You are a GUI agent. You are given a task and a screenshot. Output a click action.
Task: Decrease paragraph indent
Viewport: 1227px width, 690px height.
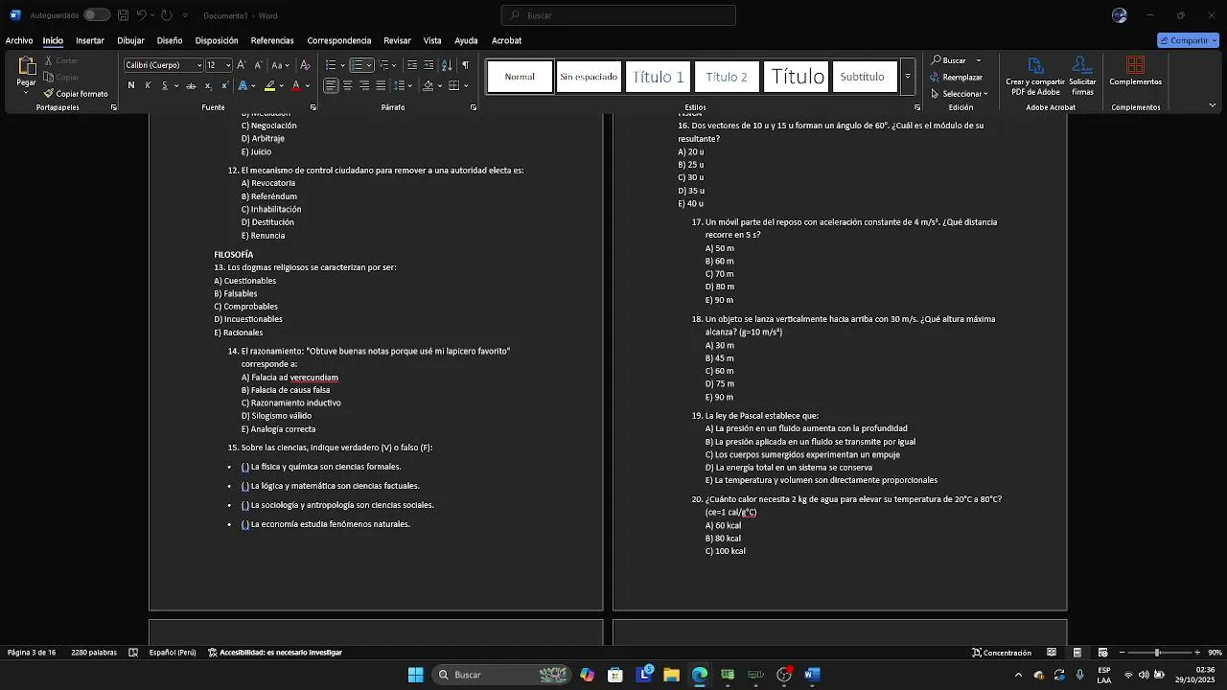[412, 65]
